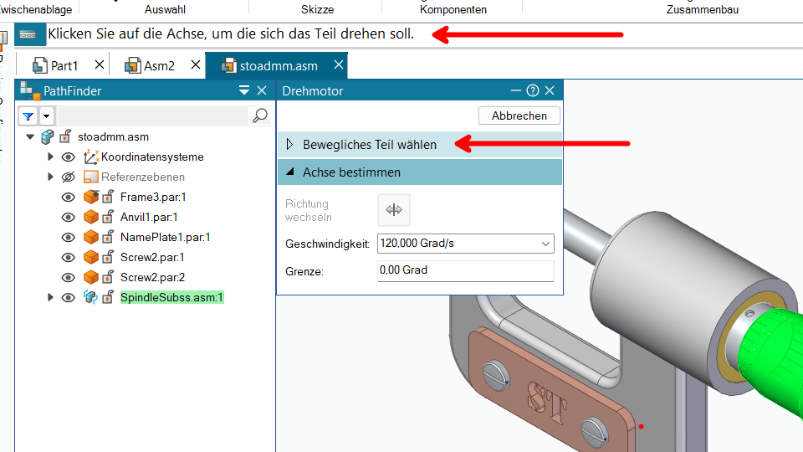Toggle visibility of Anvil1.par:1

pyautogui.click(x=68, y=218)
